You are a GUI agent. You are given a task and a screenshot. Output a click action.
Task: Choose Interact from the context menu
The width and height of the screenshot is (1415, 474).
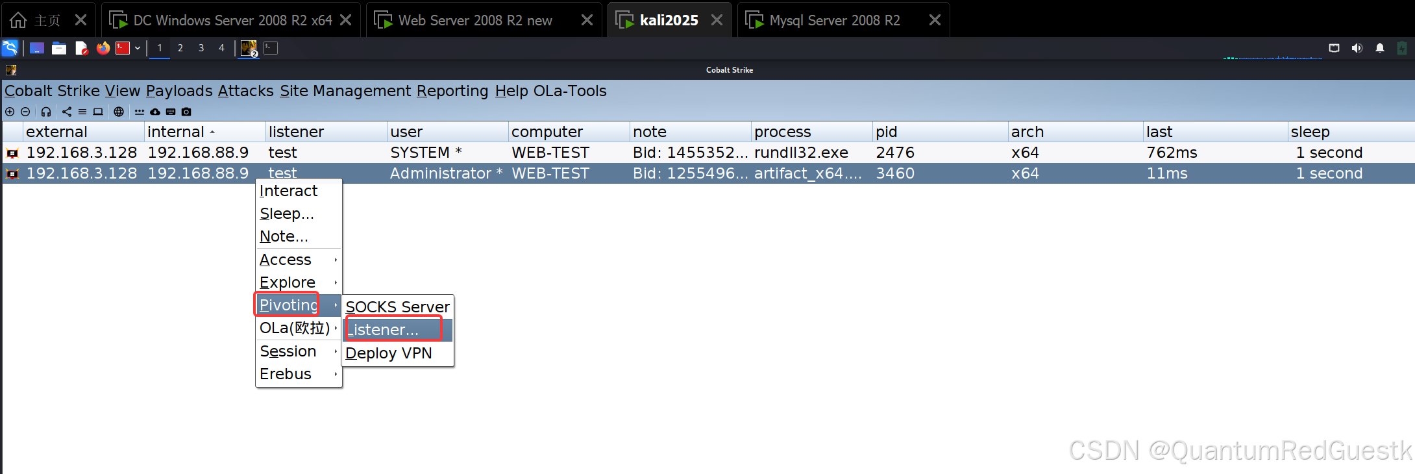(299, 191)
